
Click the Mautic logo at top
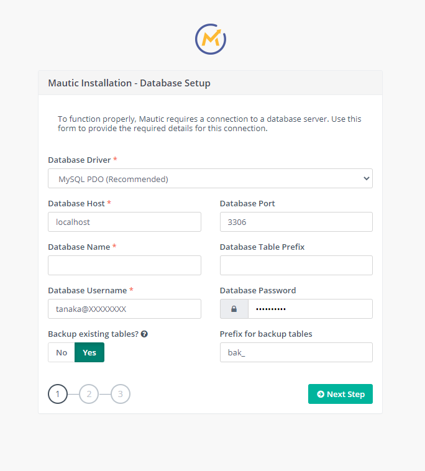point(211,39)
